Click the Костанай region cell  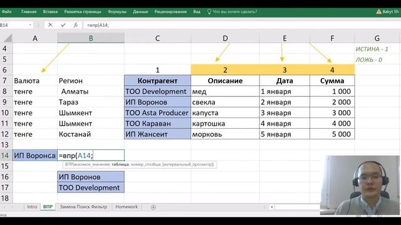[91, 134]
